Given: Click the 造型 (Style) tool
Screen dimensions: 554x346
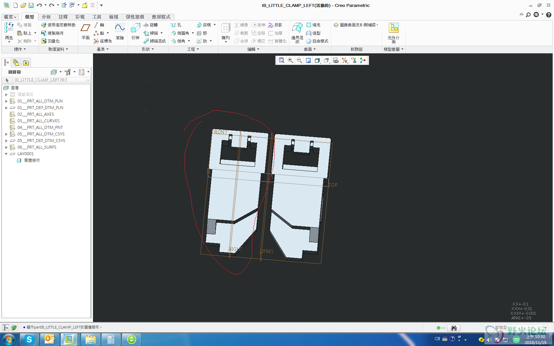Looking at the screenshot, I should coord(313,33).
